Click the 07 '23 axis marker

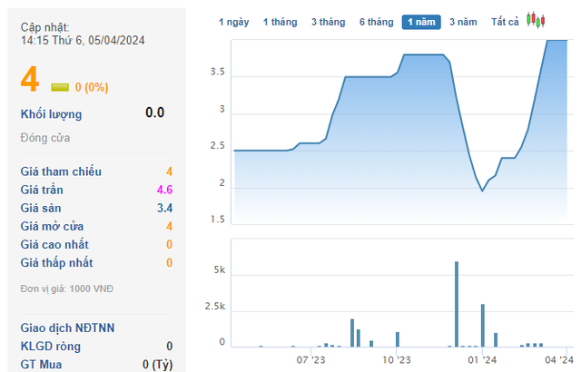coord(311,360)
